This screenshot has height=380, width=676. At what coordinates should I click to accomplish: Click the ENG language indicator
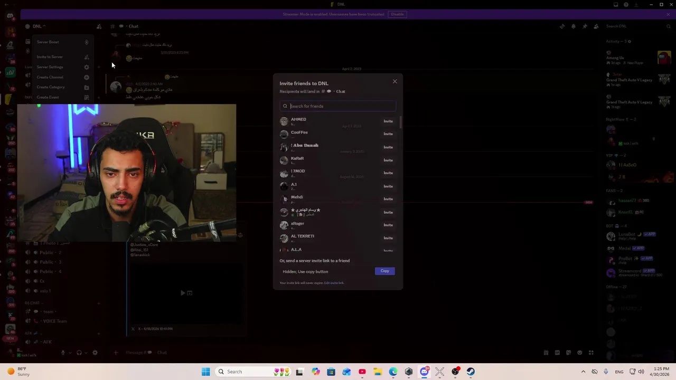click(619, 372)
